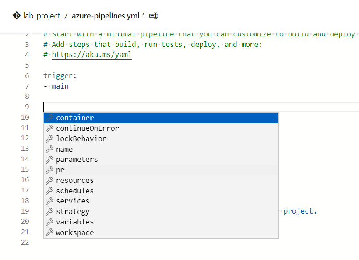Open the https://aka.ms/yaml link
The image size is (359, 260).
click(92, 55)
